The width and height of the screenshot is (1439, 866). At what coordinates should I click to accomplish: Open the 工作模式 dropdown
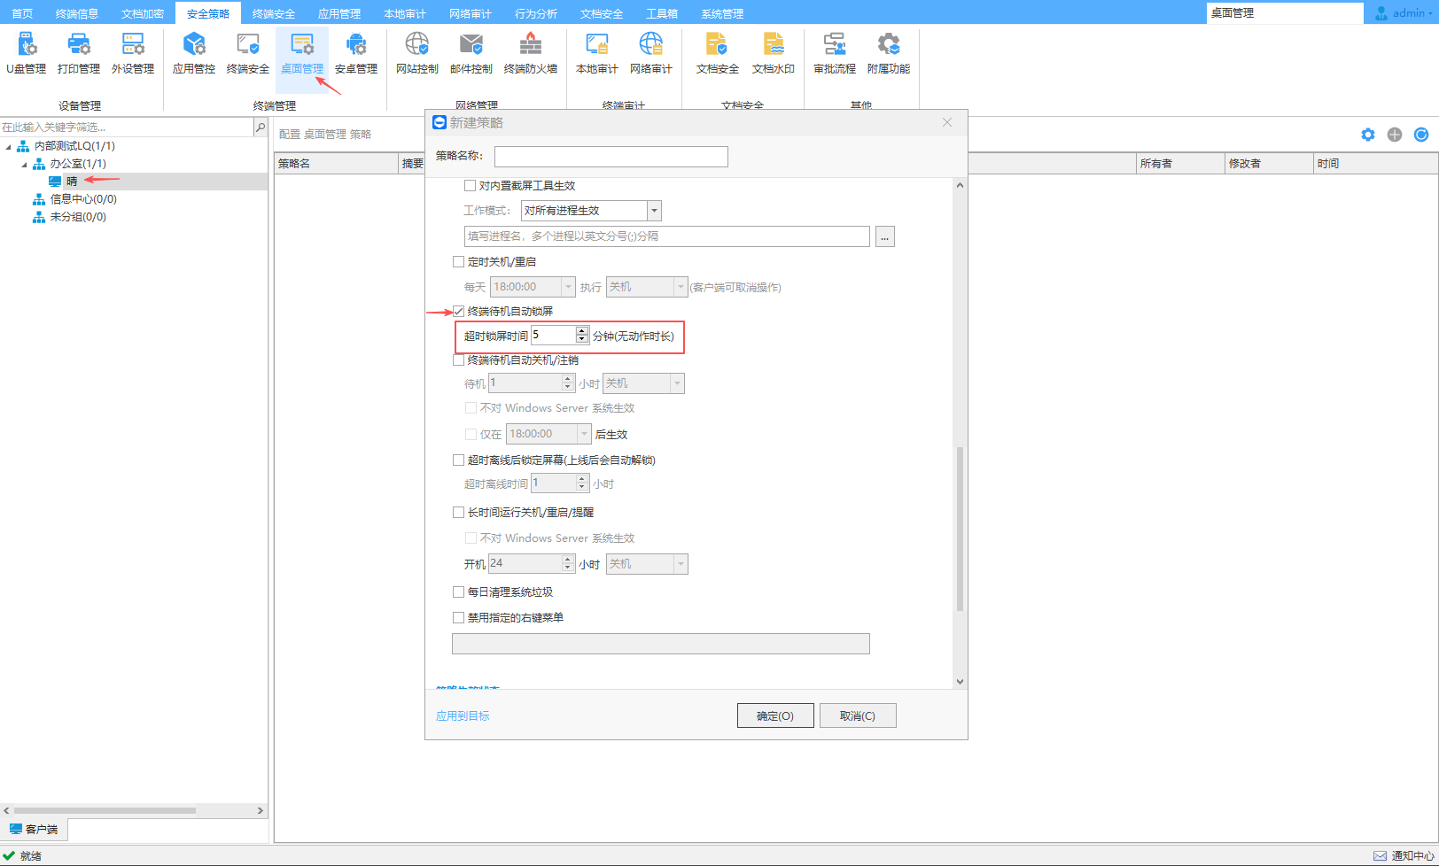coord(654,211)
